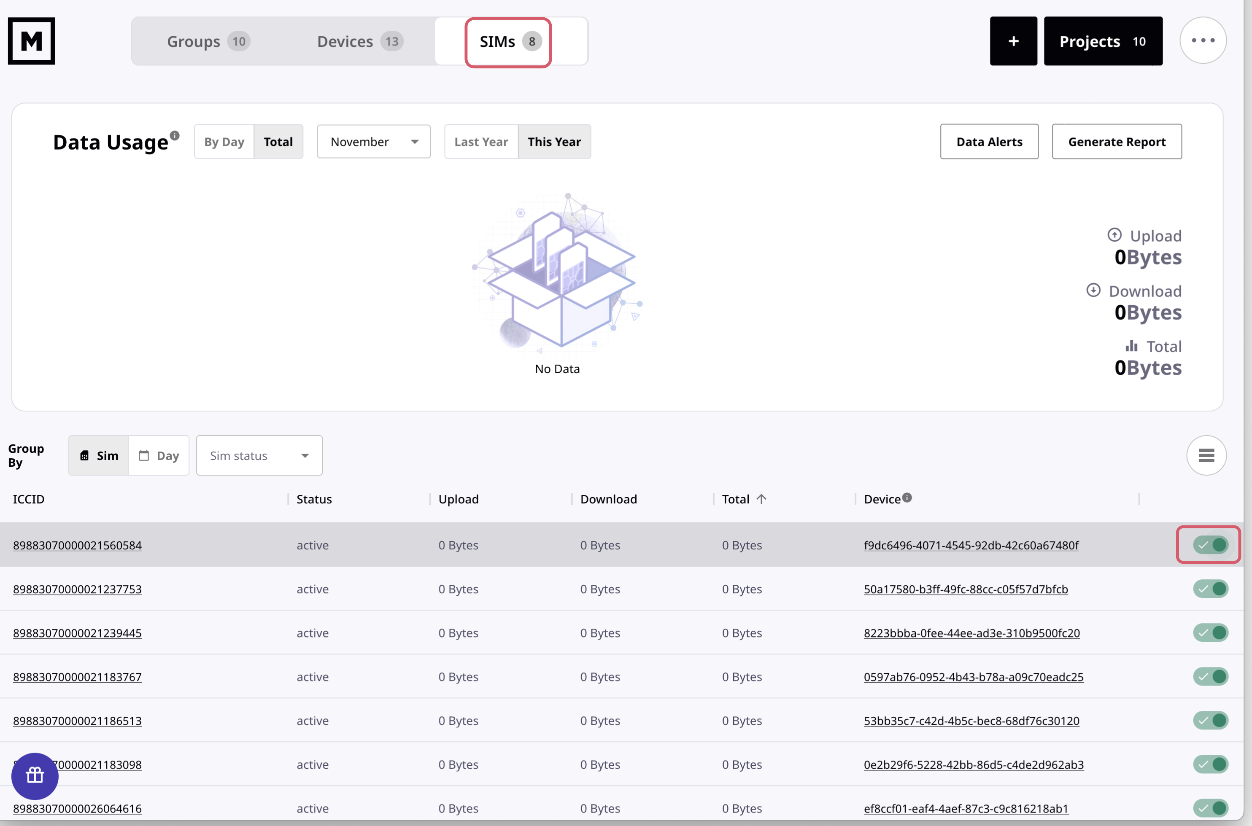
Task: Open device 53bb35c7-c42d-4b5c-bec8-68df76c30120
Action: click(x=971, y=721)
